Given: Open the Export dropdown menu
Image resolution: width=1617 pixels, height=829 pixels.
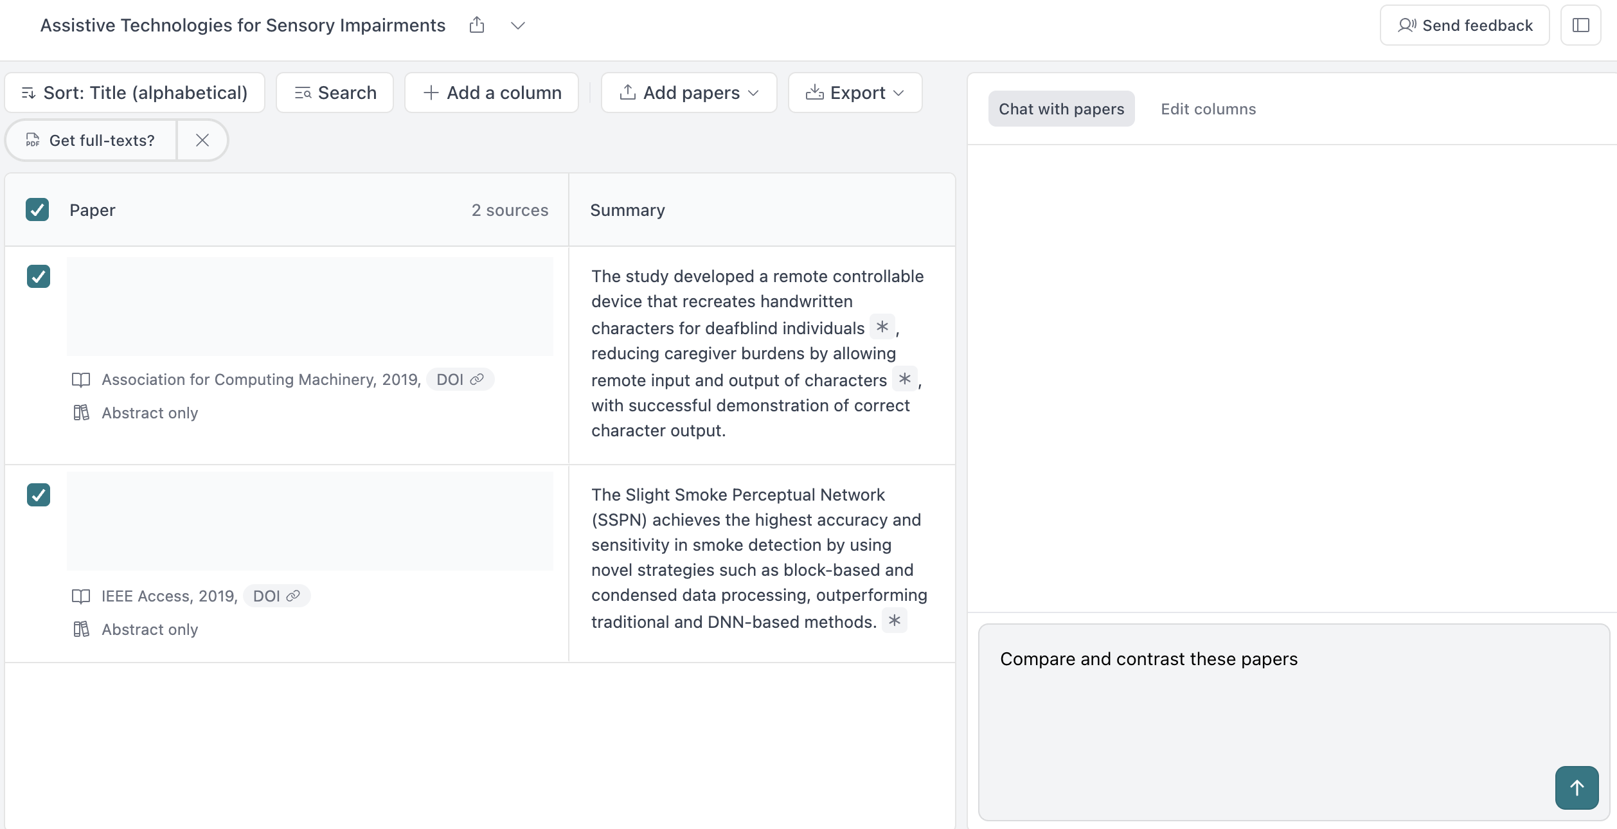Looking at the screenshot, I should (855, 93).
